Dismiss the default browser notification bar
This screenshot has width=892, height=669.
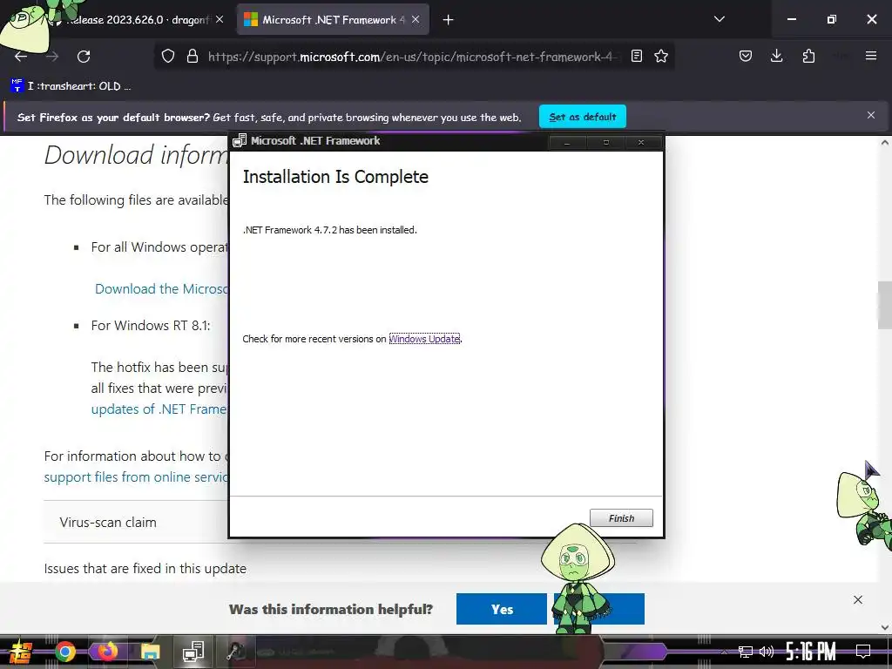click(871, 116)
